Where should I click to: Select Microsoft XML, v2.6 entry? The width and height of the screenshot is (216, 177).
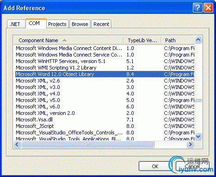click(105, 81)
